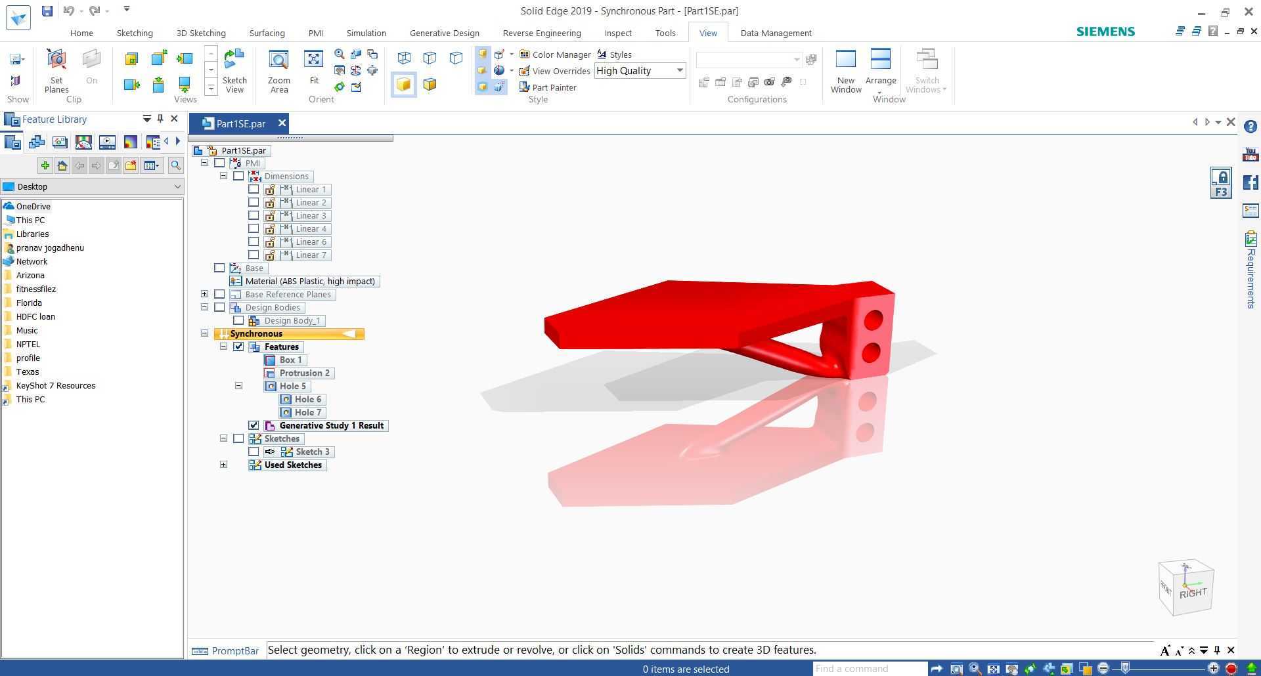Toggle the PMI visibility checkbox
Viewport: 1261px width, 676px height.
(x=219, y=163)
